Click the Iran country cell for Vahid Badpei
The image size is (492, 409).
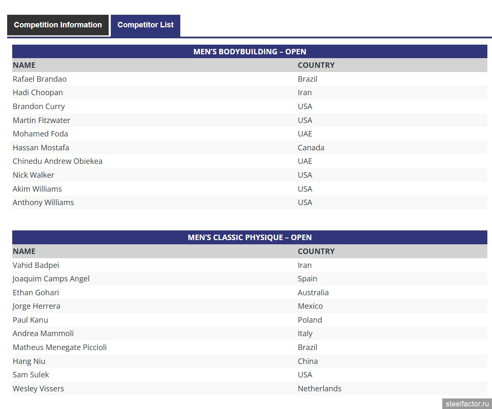coord(305,265)
